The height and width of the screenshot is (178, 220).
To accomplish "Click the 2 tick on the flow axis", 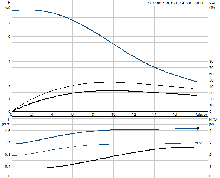I will [x=32, y=115].
